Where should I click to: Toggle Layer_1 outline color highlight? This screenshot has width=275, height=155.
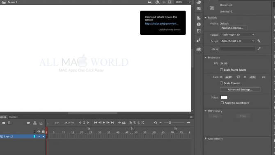tap(34, 136)
